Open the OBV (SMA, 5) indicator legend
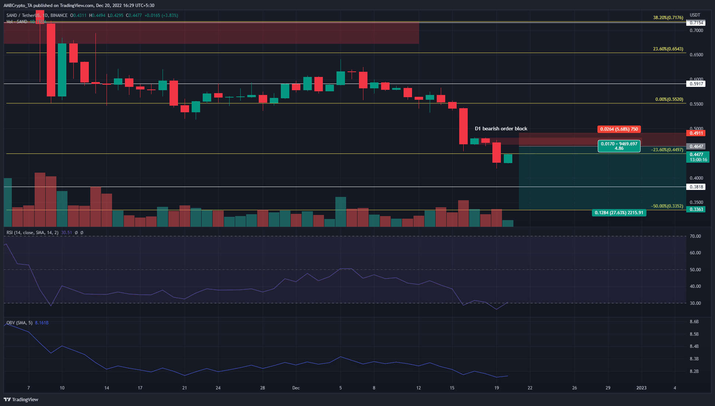 pos(20,323)
